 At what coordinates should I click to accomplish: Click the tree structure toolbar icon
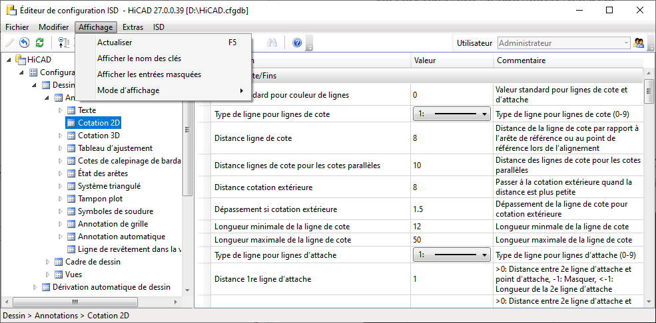click(x=64, y=43)
